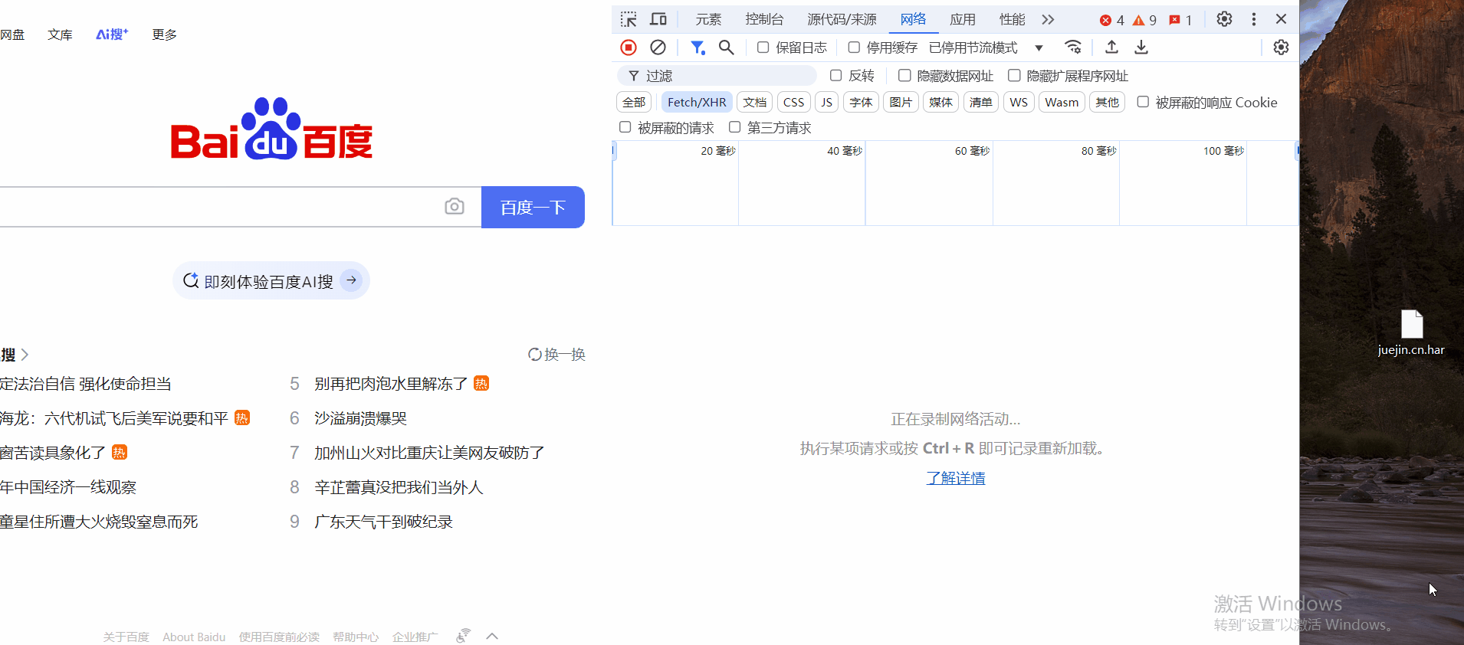1464x645 pixels.
Task: Import HAR file upload icon
Action: pyautogui.click(x=1111, y=47)
